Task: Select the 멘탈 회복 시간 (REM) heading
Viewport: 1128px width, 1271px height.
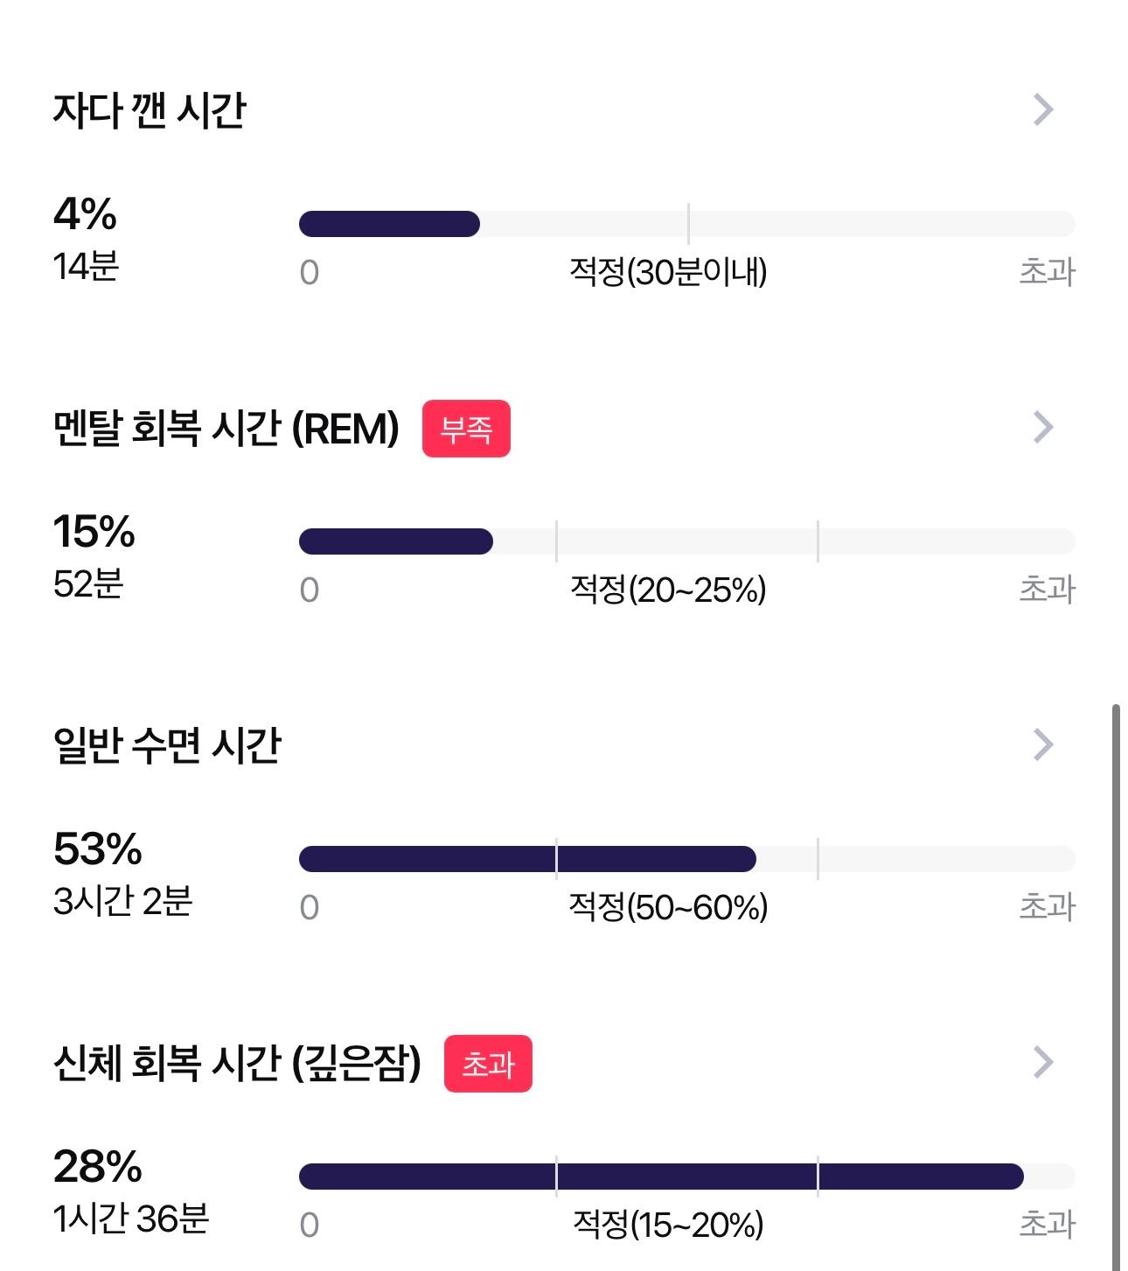Action: 226,429
